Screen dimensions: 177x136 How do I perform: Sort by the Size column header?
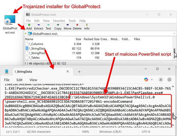tap(78, 39)
